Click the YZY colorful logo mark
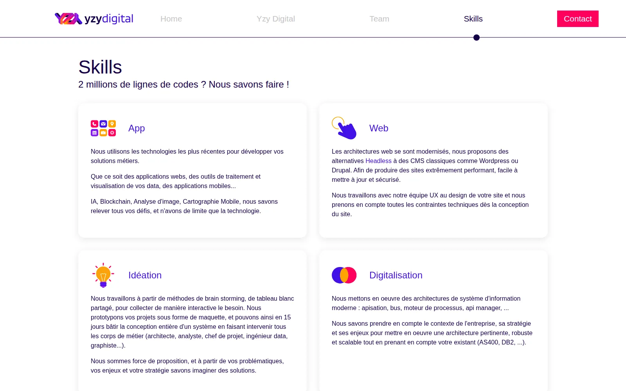Screen dimensions: 626x391 [x=68, y=19]
